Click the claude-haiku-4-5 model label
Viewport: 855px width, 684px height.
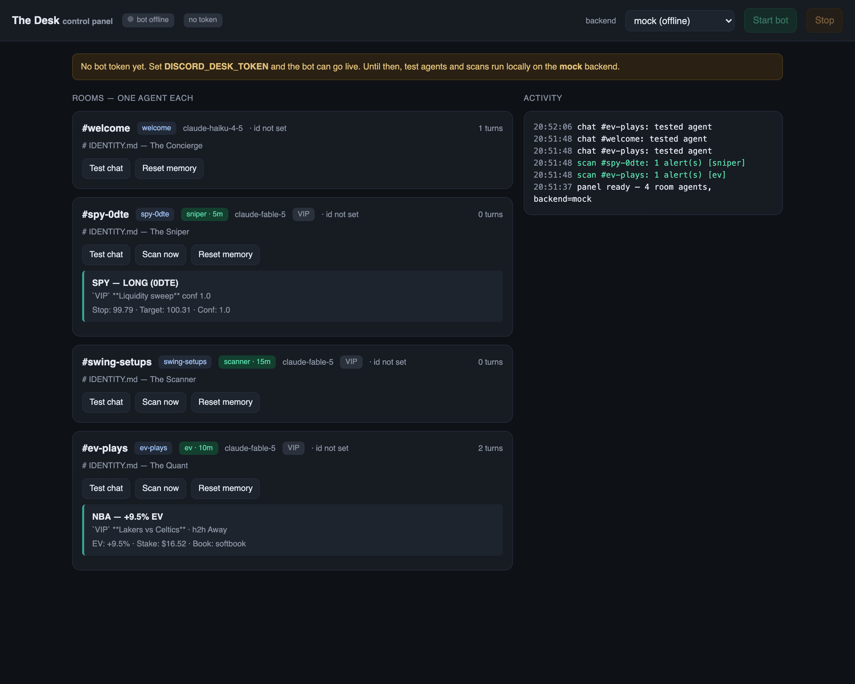(212, 129)
